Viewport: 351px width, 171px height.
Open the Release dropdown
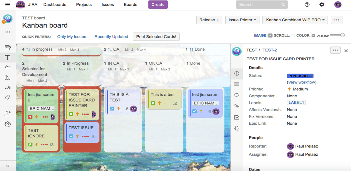[x=209, y=20]
